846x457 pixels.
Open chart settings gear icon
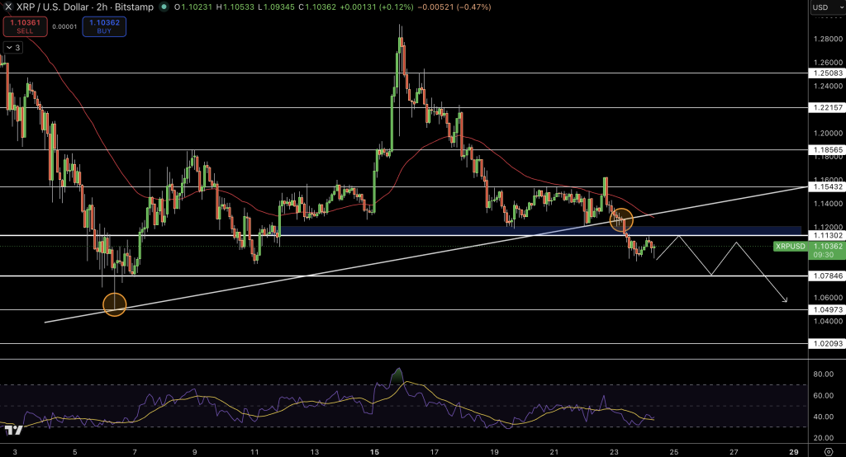pos(829,451)
